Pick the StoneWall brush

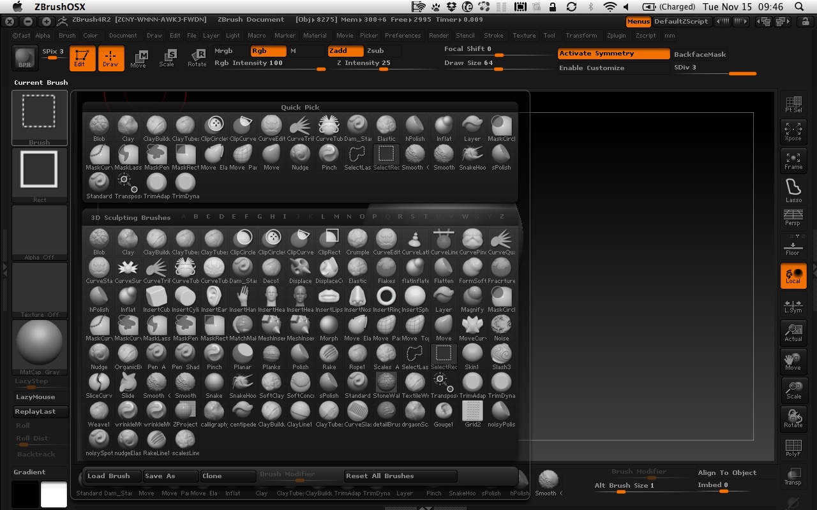click(x=386, y=386)
